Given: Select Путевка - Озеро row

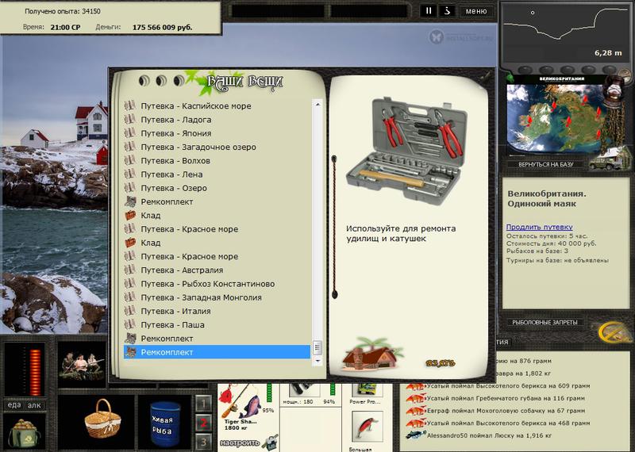Looking at the screenshot, I should coord(217,188).
